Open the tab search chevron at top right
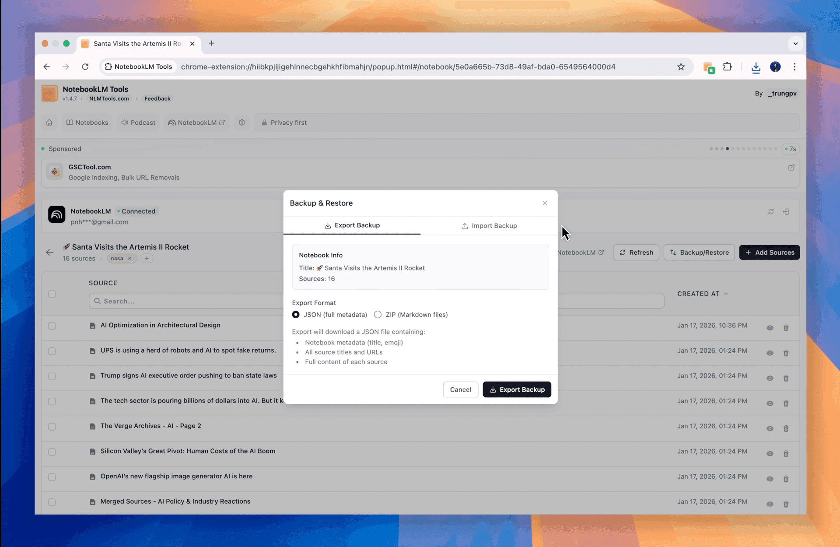 click(796, 44)
